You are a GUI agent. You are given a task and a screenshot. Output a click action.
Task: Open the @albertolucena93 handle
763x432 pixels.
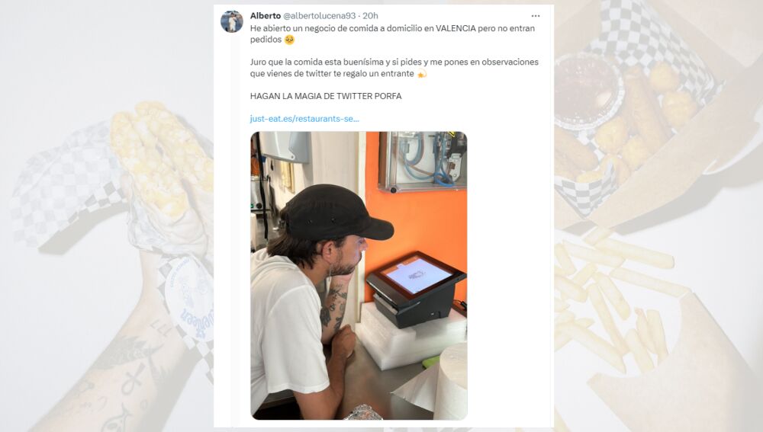point(319,16)
